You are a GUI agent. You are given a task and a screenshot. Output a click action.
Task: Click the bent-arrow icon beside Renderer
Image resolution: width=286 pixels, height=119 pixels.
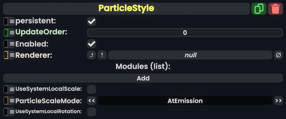coord(91,55)
